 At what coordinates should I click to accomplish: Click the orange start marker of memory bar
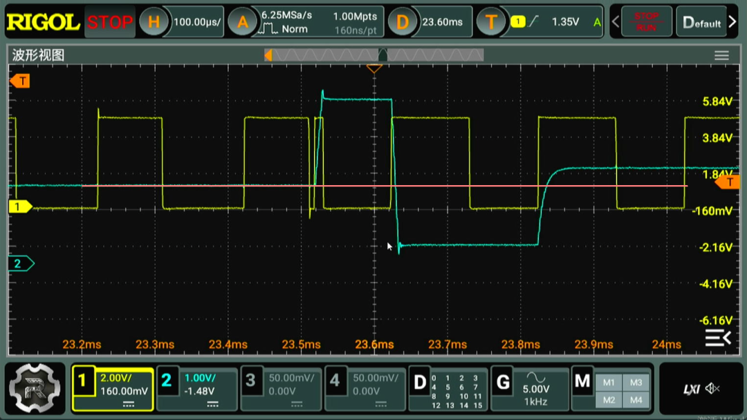(x=268, y=55)
